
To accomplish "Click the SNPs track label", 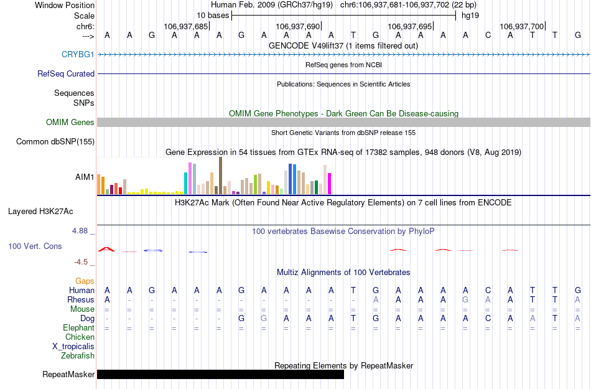I will [84, 103].
